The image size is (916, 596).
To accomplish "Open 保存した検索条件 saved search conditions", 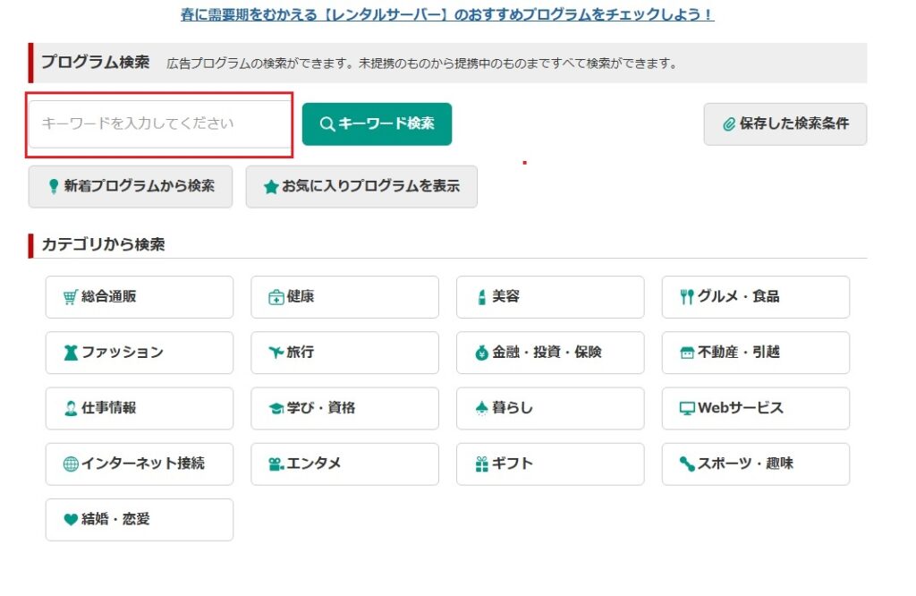I will [785, 123].
